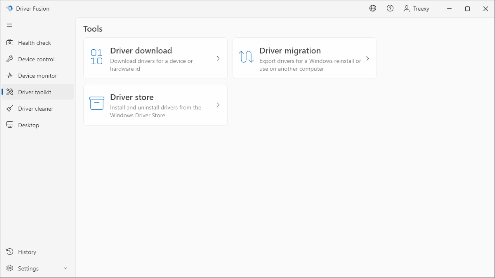Select the Health check icon in sidebar
495x278 pixels.
pyautogui.click(x=10, y=42)
